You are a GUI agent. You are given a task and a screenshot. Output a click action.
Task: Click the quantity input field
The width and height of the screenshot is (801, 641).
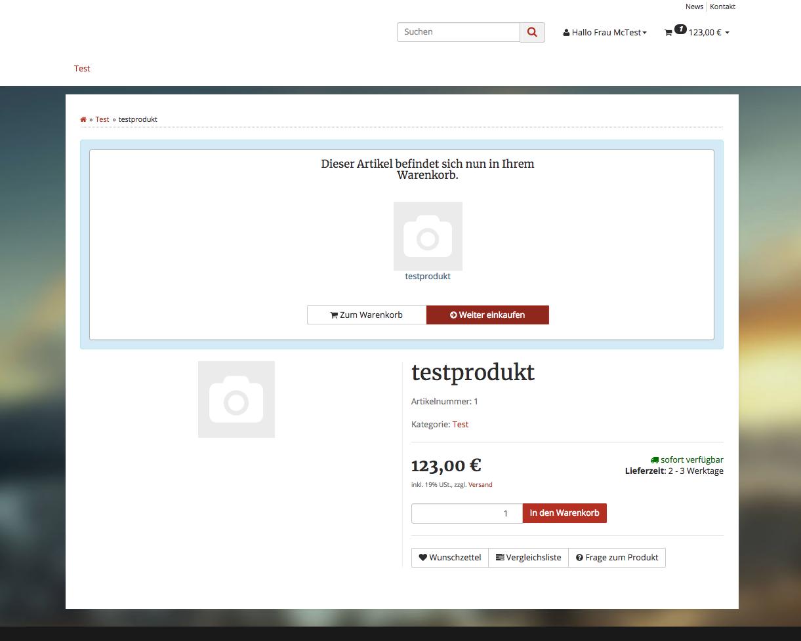(467, 513)
